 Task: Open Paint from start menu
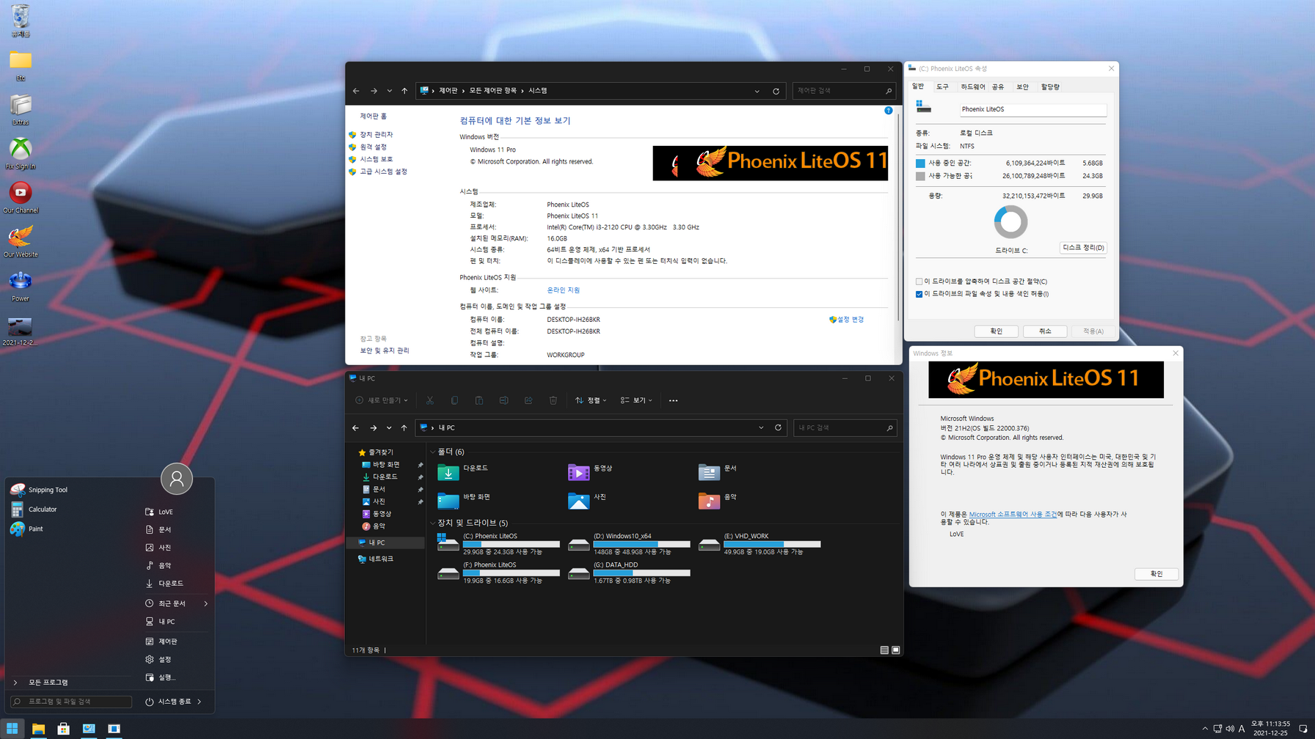pyautogui.click(x=27, y=529)
